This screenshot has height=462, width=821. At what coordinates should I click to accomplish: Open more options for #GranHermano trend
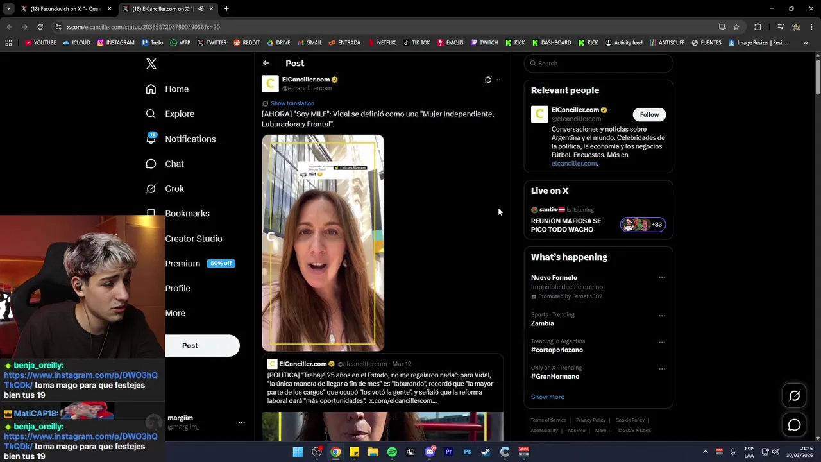pyautogui.click(x=662, y=369)
